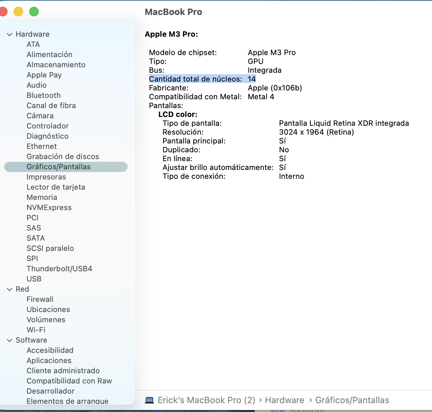Open Accesibilidad under Software
Screen dimensions: 432x412
pyautogui.click(x=50, y=350)
